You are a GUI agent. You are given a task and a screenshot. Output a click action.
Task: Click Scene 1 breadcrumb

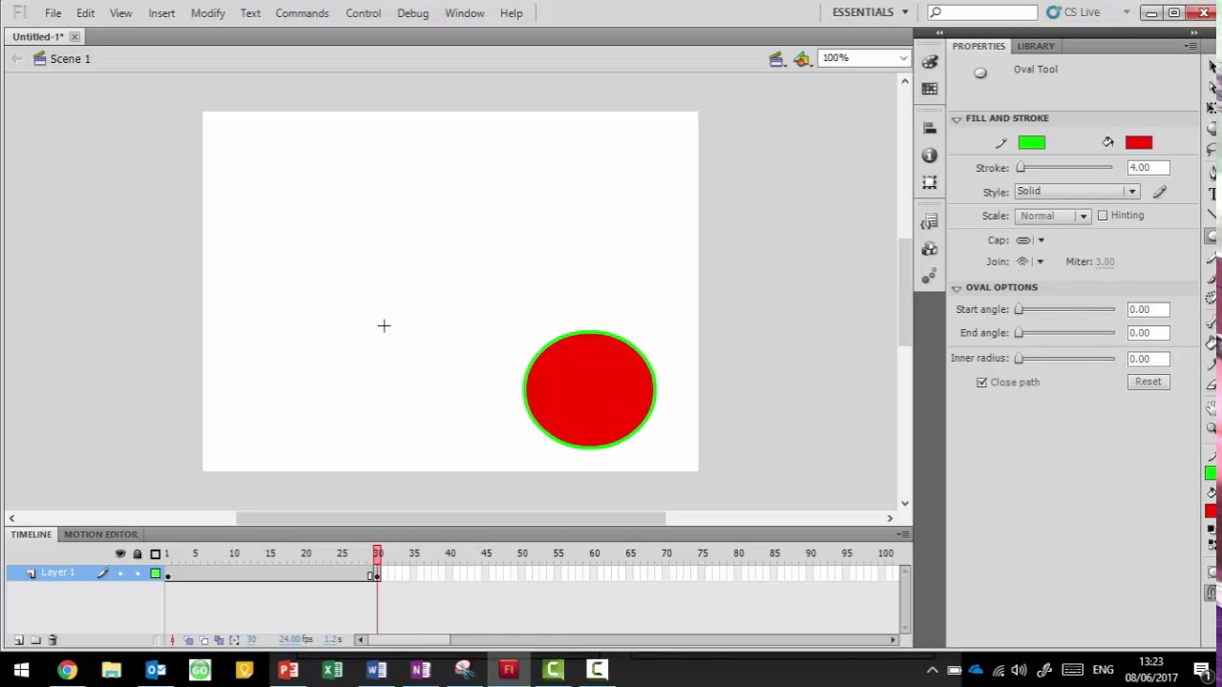click(x=71, y=59)
